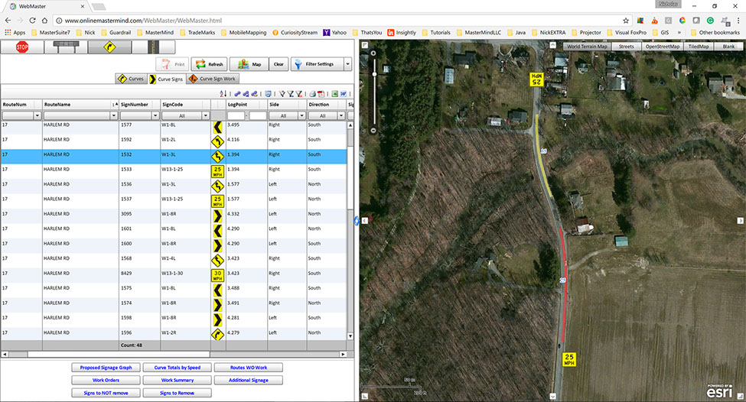746x402 pixels.
Task: Open the Filter Settings dropdown arrow
Action: coord(347,64)
